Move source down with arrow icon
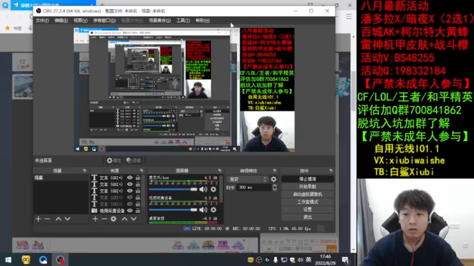This screenshot has width=474, height=266. pyautogui.click(x=134, y=219)
